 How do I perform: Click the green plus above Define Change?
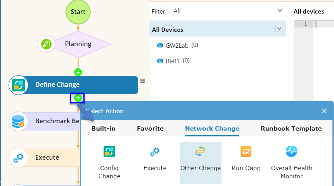78,72
